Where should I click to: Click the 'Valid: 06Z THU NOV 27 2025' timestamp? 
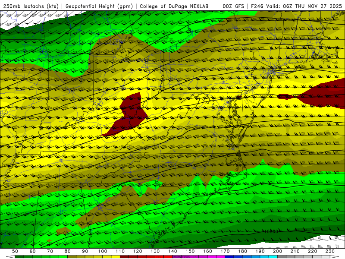[x=304, y=6]
